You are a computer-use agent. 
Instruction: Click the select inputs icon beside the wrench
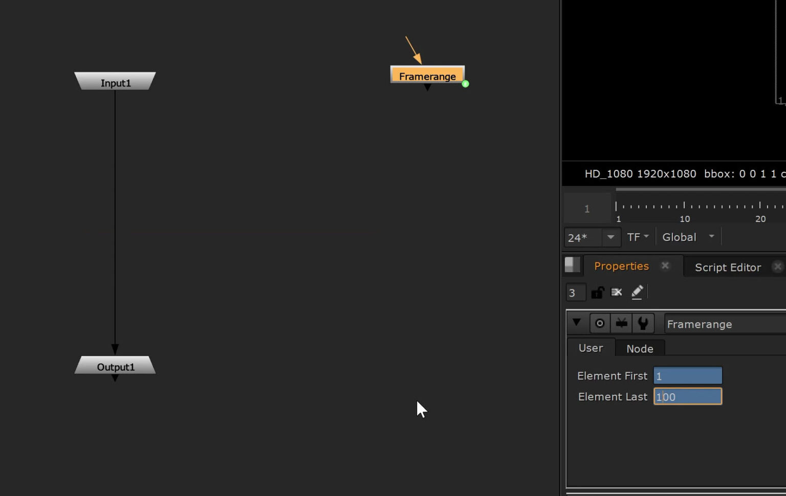point(621,324)
